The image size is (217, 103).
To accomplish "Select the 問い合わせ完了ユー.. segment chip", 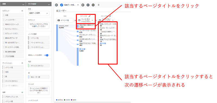I will point(13,42).
